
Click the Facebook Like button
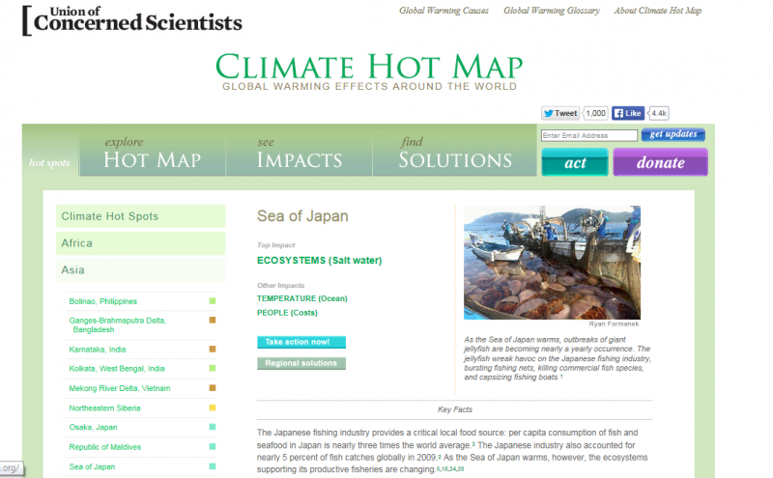(628, 113)
